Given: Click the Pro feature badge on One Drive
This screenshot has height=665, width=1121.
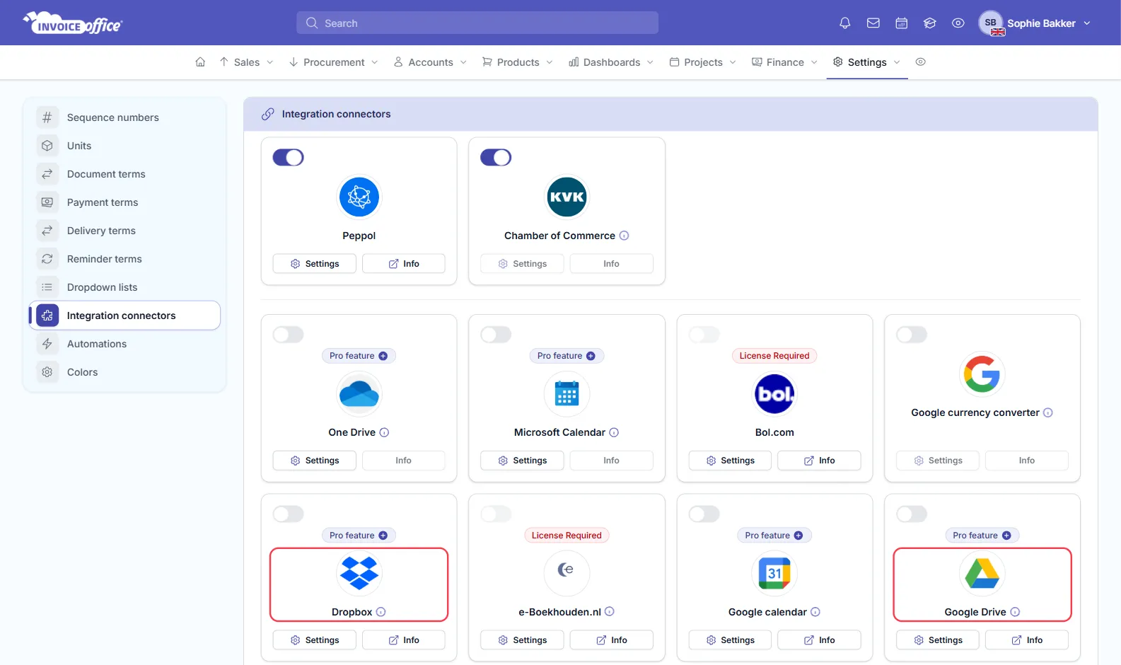Looking at the screenshot, I should [x=359, y=356].
